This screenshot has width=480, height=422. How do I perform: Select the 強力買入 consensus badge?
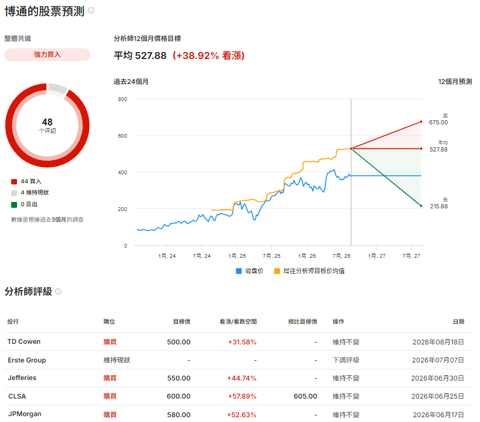[x=47, y=55]
